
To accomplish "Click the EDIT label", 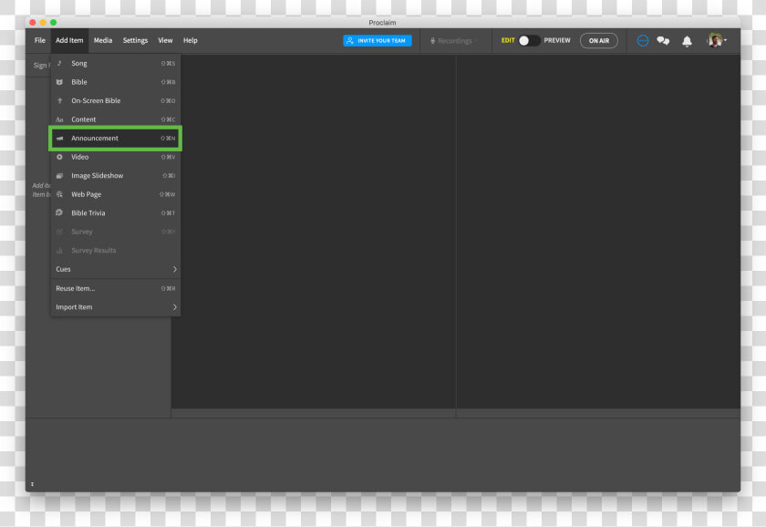I will click(x=508, y=40).
